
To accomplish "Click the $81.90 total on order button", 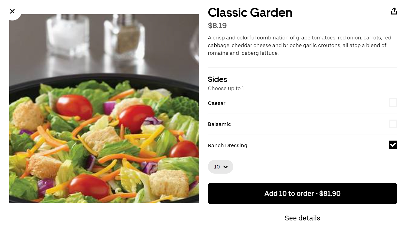I will tap(330, 194).
